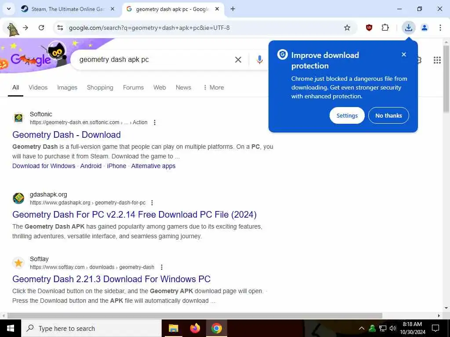Click the network icon in system tray
Image resolution: width=450 pixels, height=337 pixels.
(383, 328)
